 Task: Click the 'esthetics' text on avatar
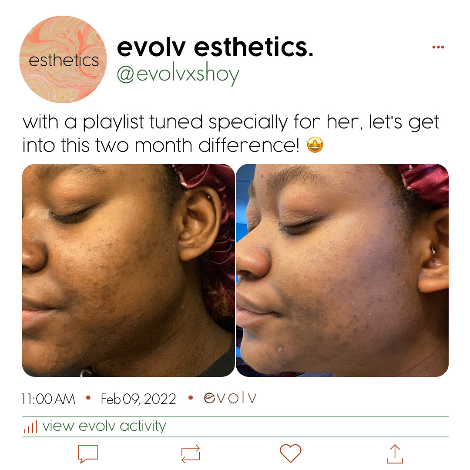pyautogui.click(x=64, y=60)
